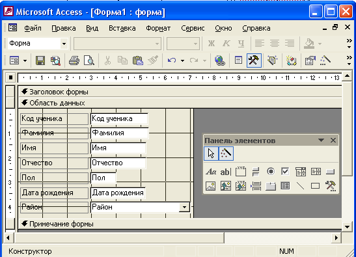Select the Дата рождения text box field
Screen dimensions: 356x257
pyautogui.click(x=118, y=193)
